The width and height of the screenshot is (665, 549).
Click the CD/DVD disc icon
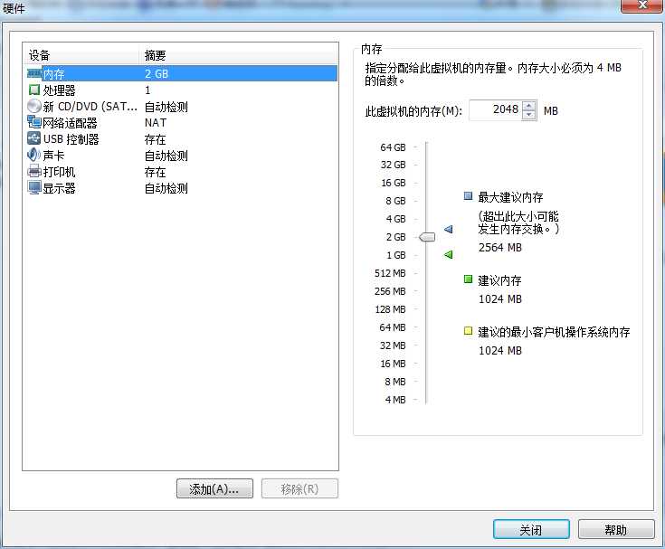[34, 106]
